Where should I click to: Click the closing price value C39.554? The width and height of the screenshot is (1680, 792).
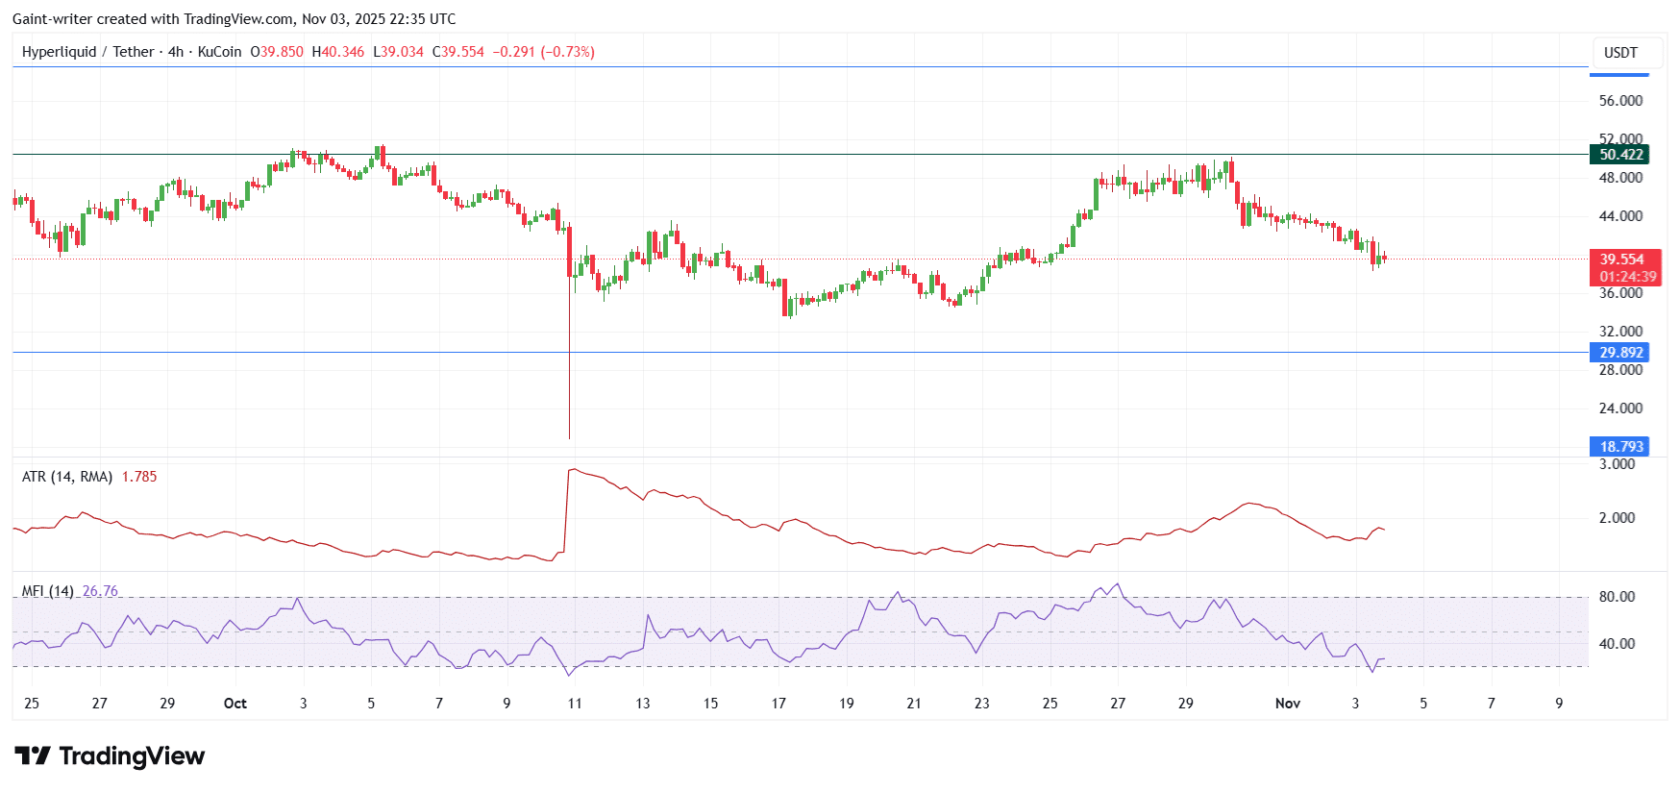click(458, 52)
